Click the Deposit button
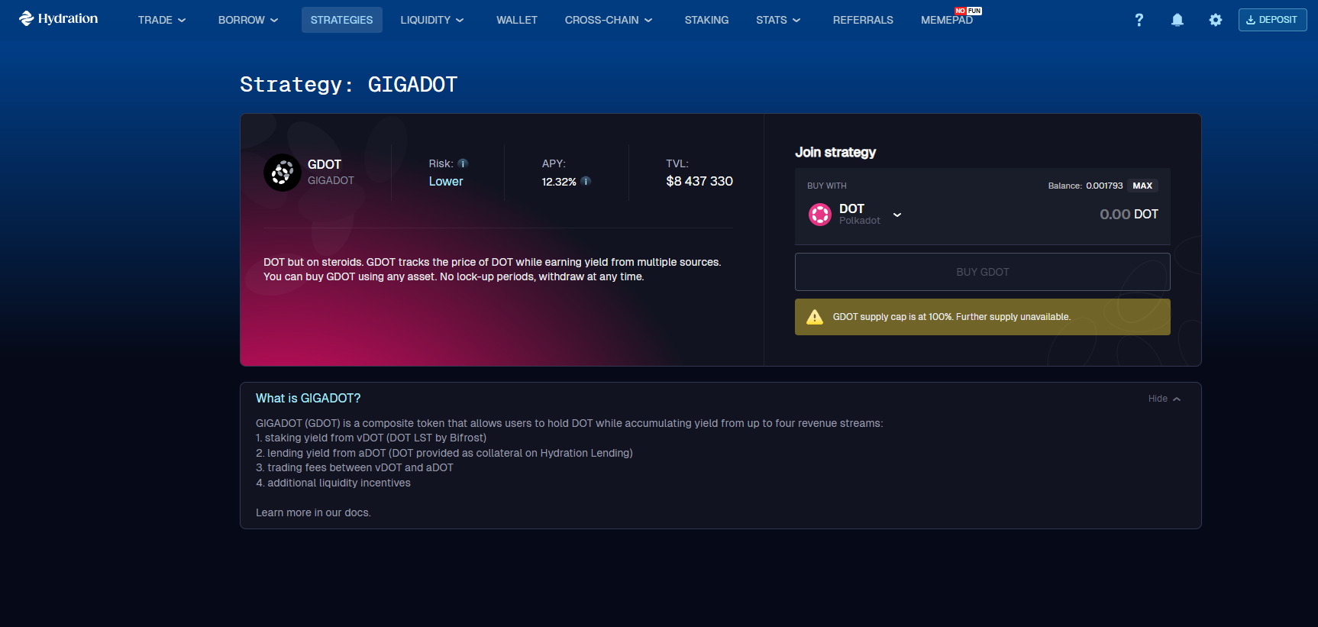This screenshot has width=1318, height=627. (1272, 20)
